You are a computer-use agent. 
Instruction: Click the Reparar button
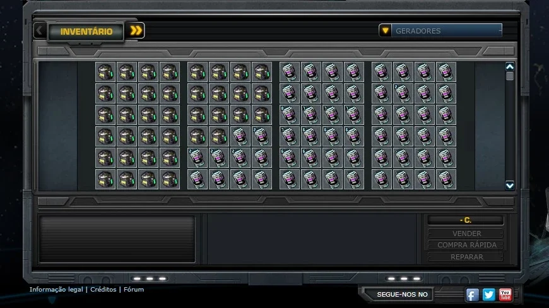coord(466,257)
